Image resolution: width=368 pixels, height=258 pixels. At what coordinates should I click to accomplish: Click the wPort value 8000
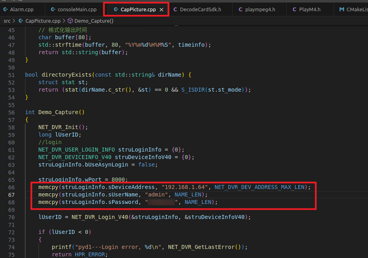pos(118,179)
